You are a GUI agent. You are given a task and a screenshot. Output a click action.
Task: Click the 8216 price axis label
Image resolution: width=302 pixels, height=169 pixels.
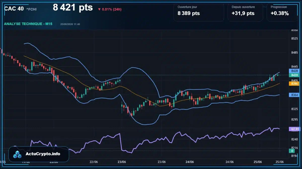point(294,148)
